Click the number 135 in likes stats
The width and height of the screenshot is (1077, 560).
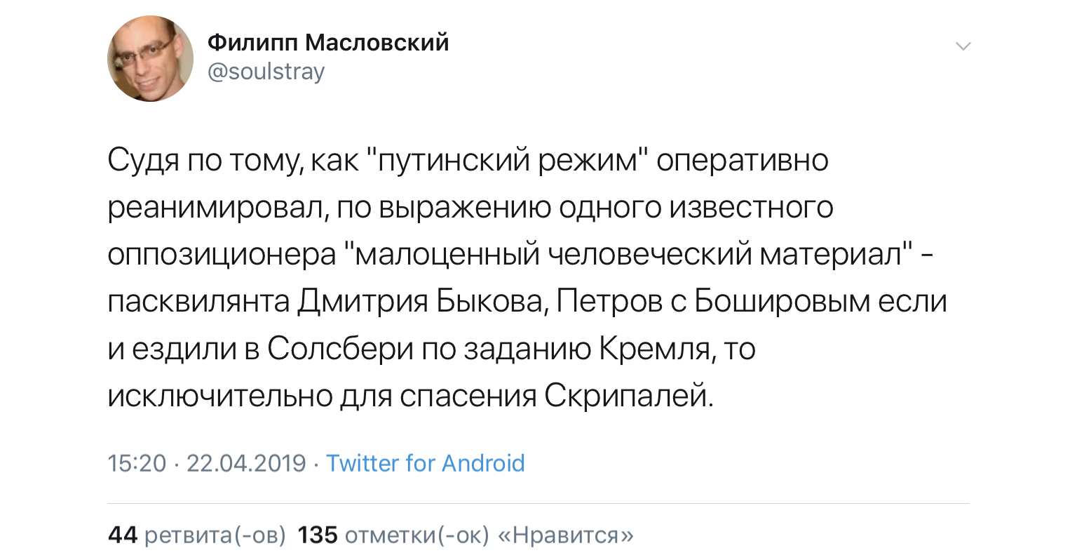[318, 535]
